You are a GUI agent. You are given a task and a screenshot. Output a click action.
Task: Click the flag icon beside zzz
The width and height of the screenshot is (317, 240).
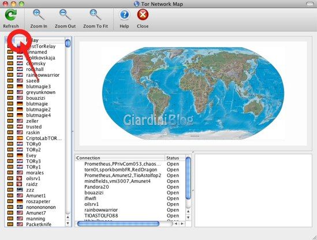pos(20,190)
